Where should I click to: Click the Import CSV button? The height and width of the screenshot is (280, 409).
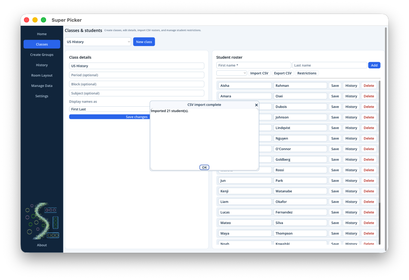click(259, 73)
